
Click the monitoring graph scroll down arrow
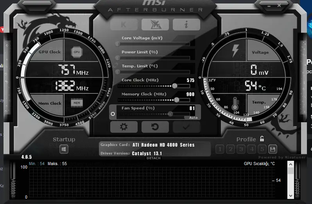(290, 196)
